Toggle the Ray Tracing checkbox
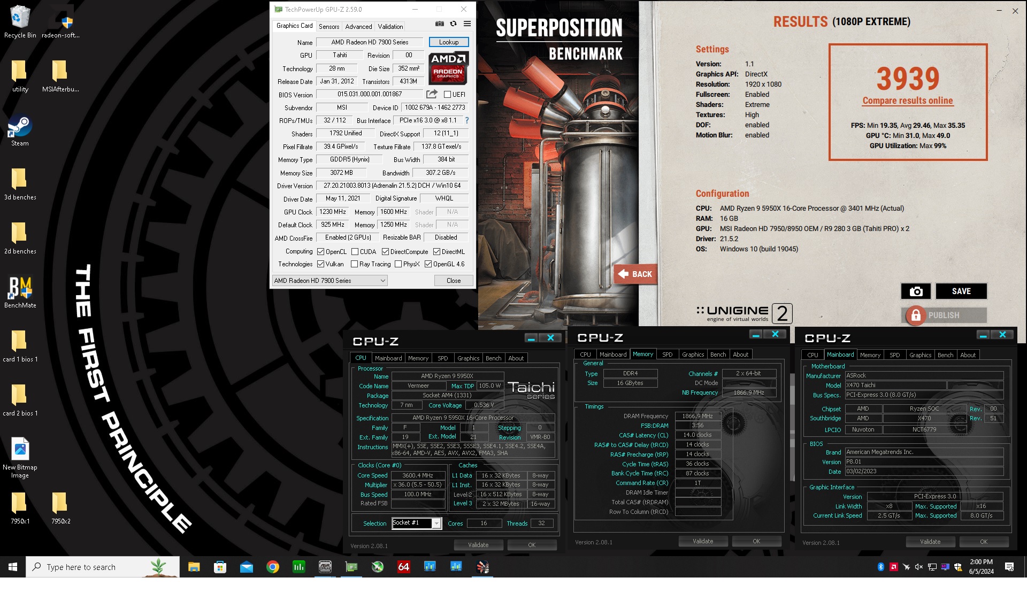This screenshot has height=616, width=1027. (x=354, y=264)
